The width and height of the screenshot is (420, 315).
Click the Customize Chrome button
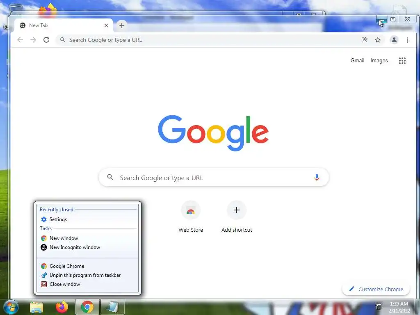tap(376, 289)
